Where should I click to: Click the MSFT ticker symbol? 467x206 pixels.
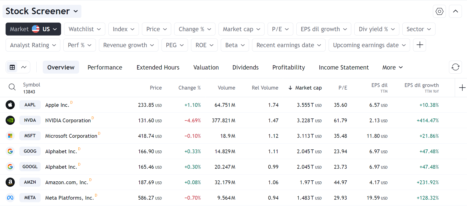pos(30,136)
